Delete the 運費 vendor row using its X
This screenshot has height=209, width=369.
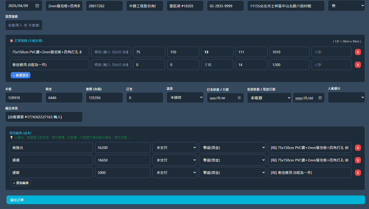click(358, 172)
